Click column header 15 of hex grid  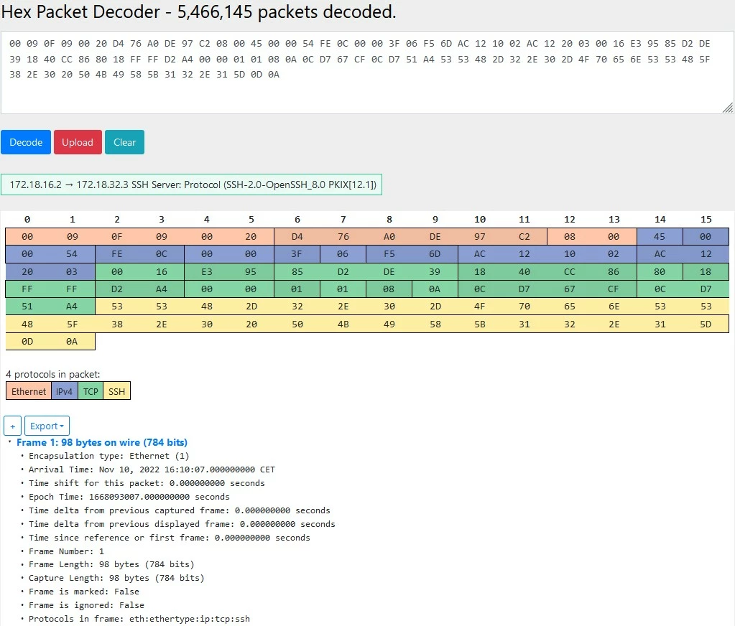(706, 219)
